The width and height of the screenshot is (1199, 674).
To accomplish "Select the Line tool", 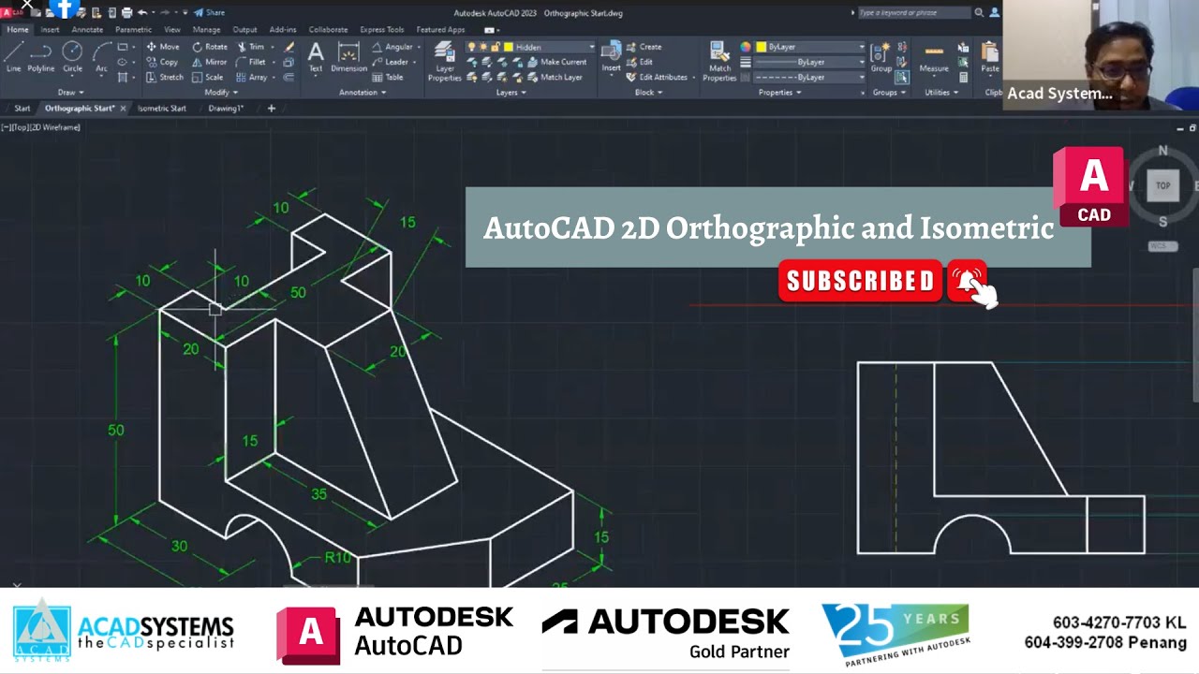I will [x=13, y=56].
